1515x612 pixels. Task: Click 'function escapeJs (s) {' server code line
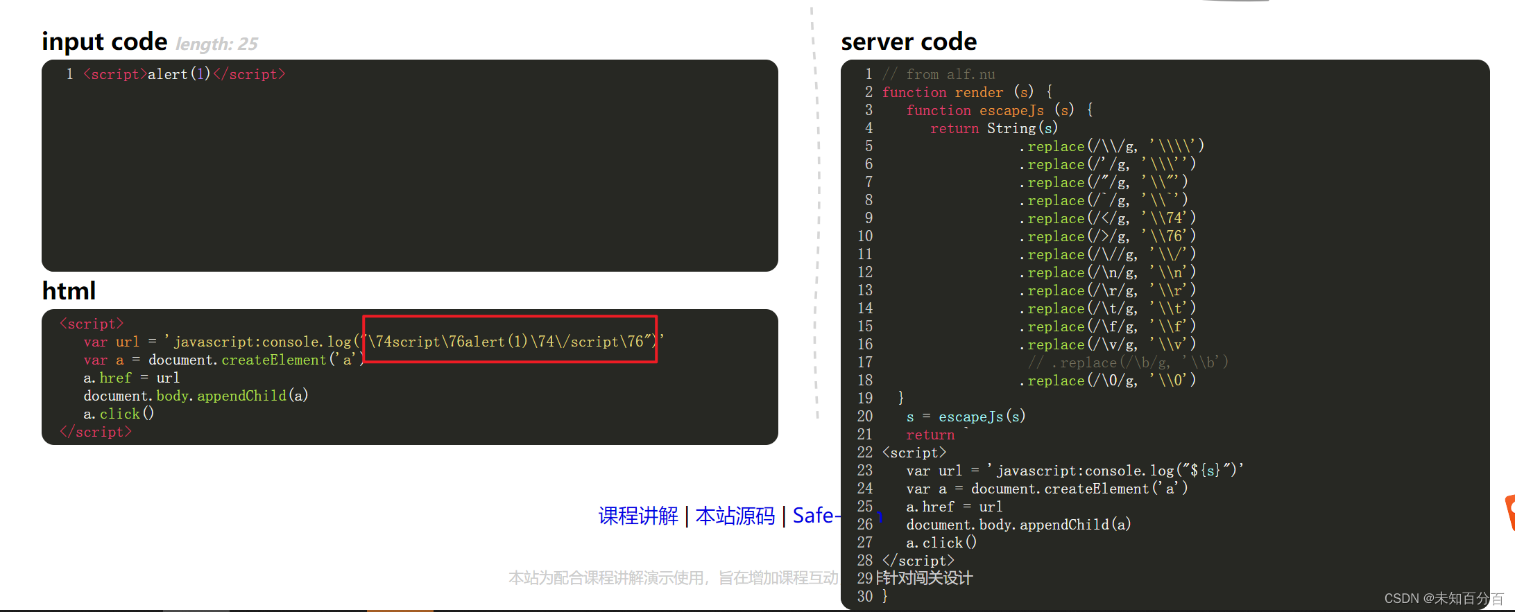coord(1000,110)
